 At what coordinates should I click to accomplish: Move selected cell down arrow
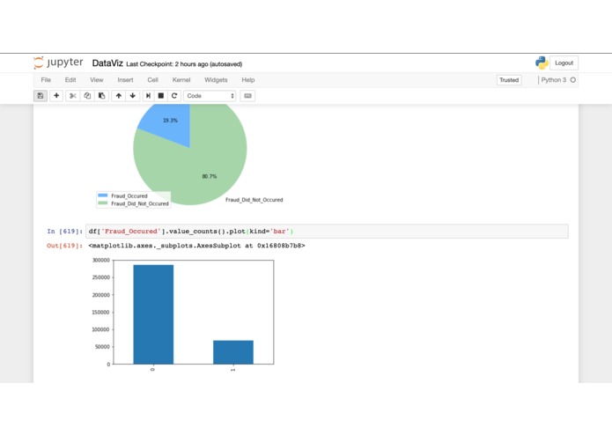[133, 96]
